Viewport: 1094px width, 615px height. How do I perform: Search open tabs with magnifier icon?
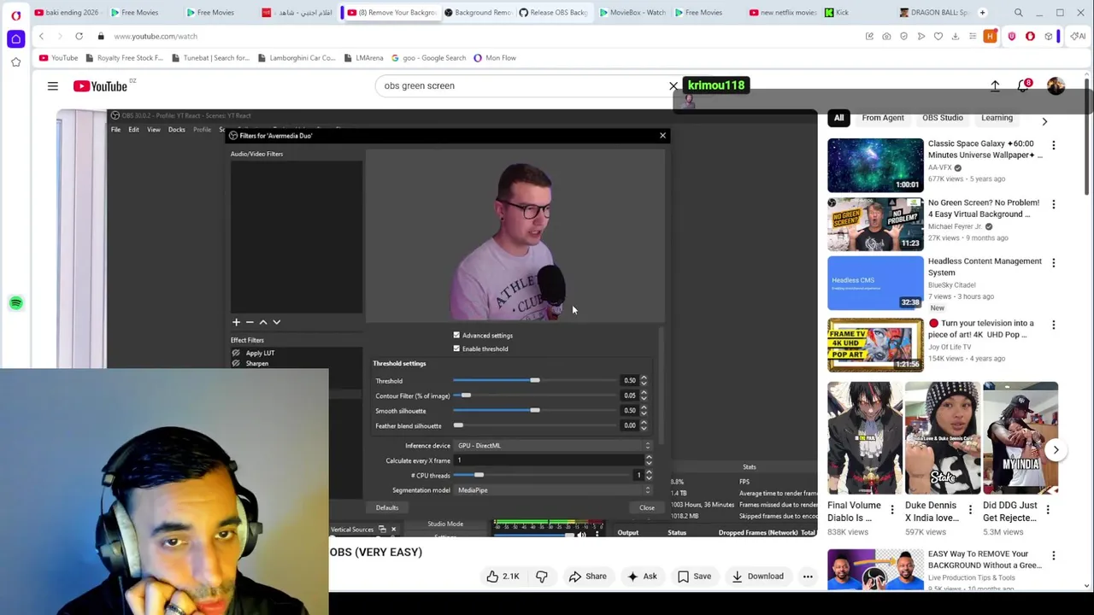(x=1018, y=13)
